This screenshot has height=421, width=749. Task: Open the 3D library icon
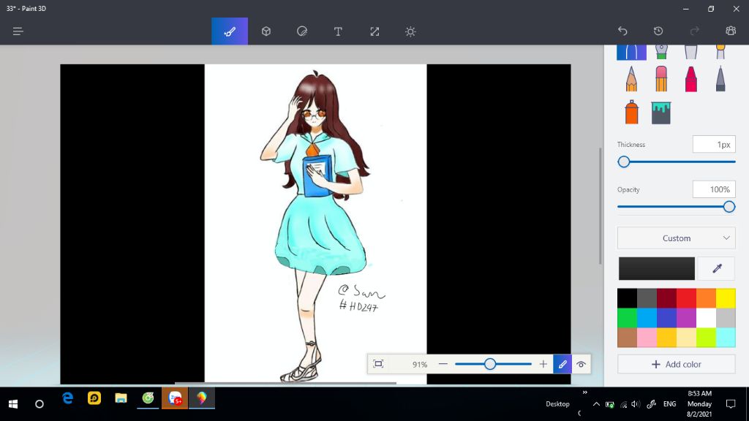(x=731, y=31)
